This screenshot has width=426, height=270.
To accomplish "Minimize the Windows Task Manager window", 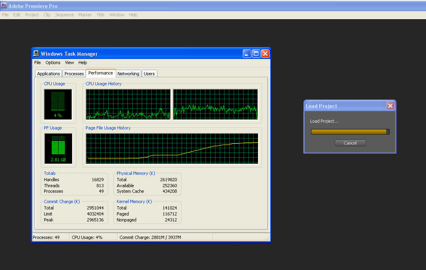I will [x=247, y=53].
